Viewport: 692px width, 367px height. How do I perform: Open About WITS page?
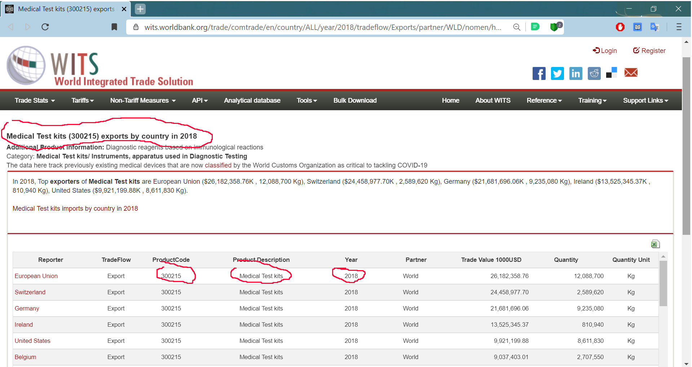coord(493,100)
